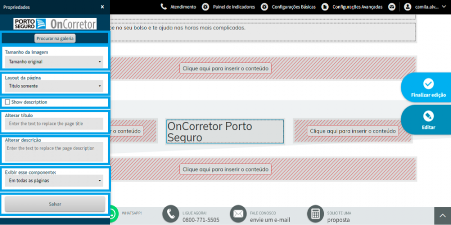Expand the camila.alv user dropdown chevron
Image resolution: width=451 pixels, height=225 pixels.
[x=443, y=6]
